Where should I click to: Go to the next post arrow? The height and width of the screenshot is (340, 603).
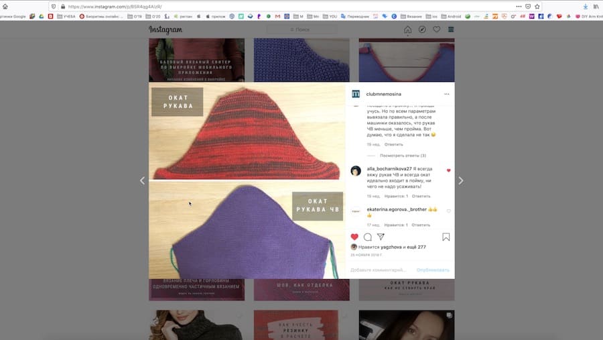point(461,180)
